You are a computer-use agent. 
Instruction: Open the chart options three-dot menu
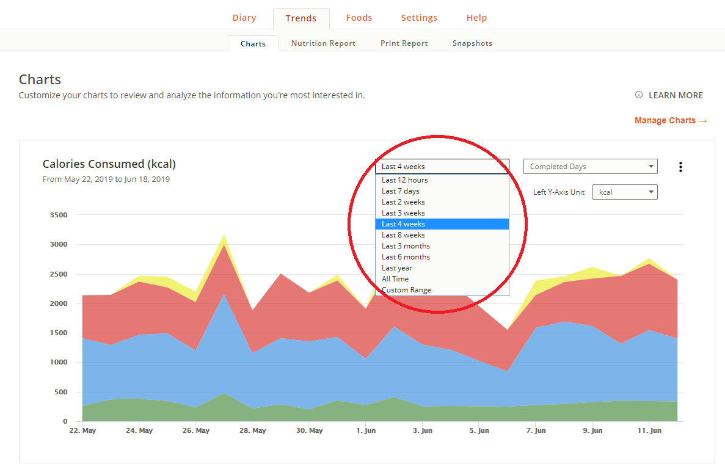pos(680,167)
